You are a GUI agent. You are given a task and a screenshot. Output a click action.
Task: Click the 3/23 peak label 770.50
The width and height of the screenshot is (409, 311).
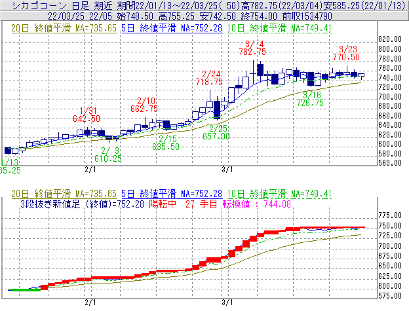pyautogui.click(x=346, y=58)
